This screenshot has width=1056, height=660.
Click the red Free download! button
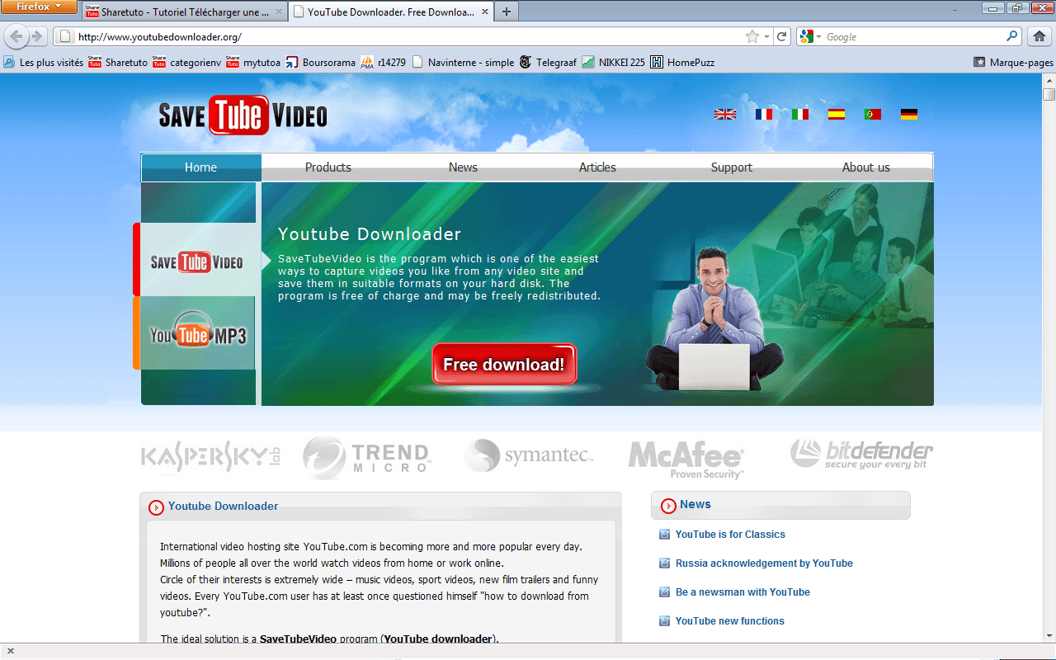tap(504, 365)
